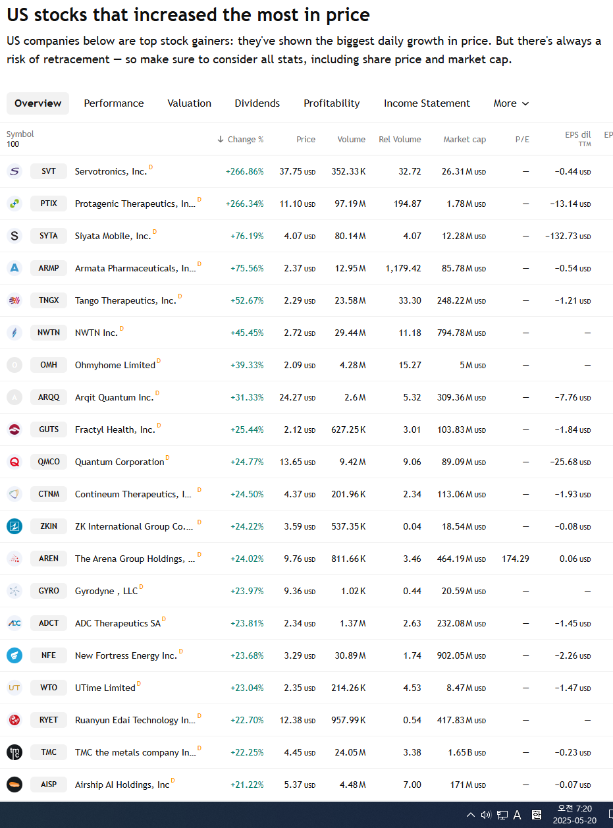Click the Arqit Quantum ARQQ logo icon
The width and height of the screenshot is (613, 828).
[14, 397]
